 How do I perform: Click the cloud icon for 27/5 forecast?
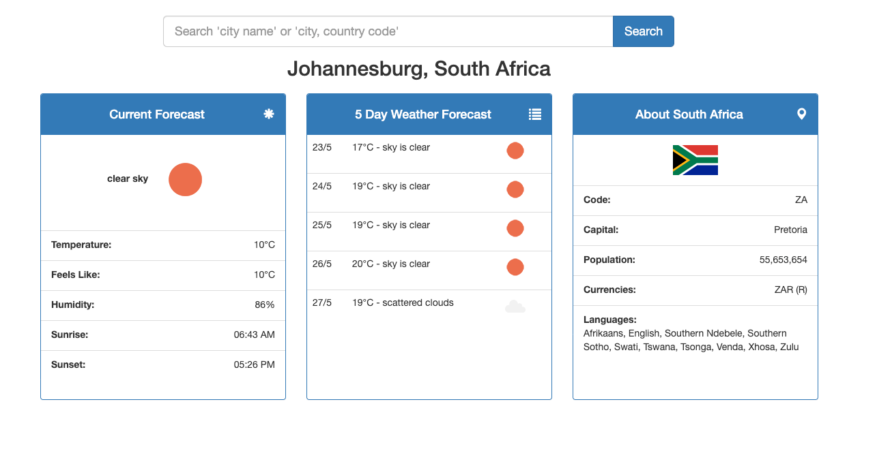point(515,307)
